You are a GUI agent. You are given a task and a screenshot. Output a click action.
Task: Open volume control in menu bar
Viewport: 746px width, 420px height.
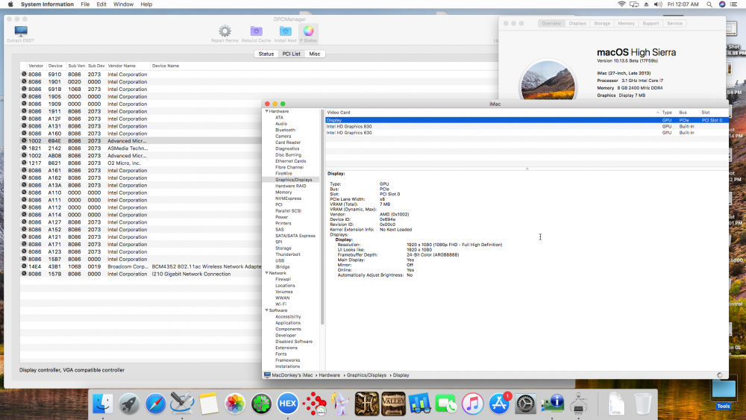click(658, 4)
